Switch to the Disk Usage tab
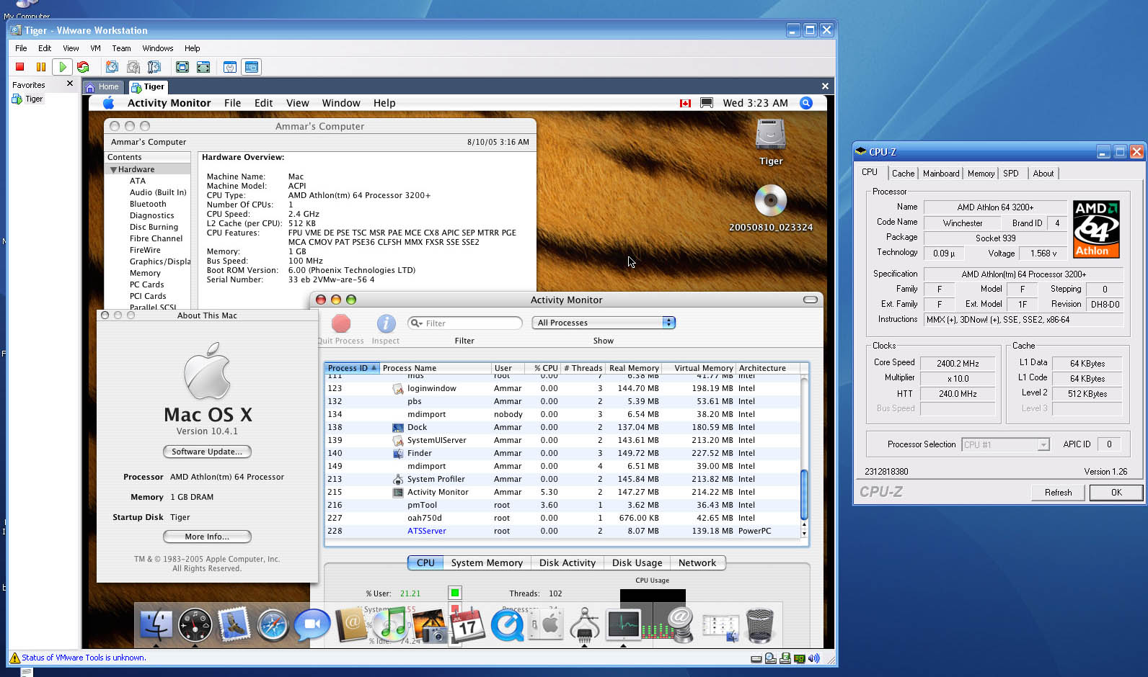The image size is (1148, 677). 637,563
